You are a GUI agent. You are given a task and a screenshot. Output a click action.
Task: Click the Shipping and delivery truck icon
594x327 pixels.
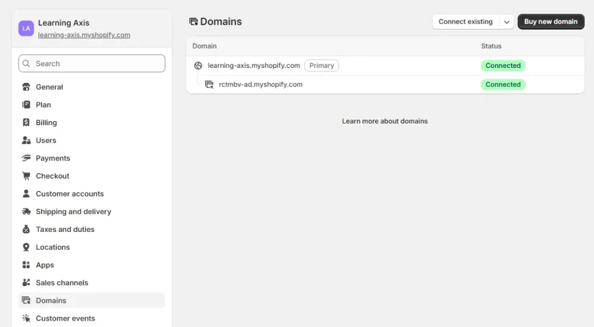pyautogui.click(x=26, y=212)
